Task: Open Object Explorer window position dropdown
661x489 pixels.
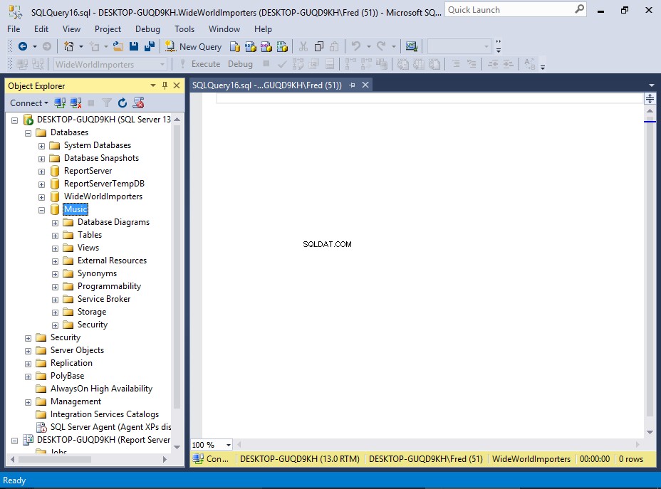Action: (x=152, y=85)
